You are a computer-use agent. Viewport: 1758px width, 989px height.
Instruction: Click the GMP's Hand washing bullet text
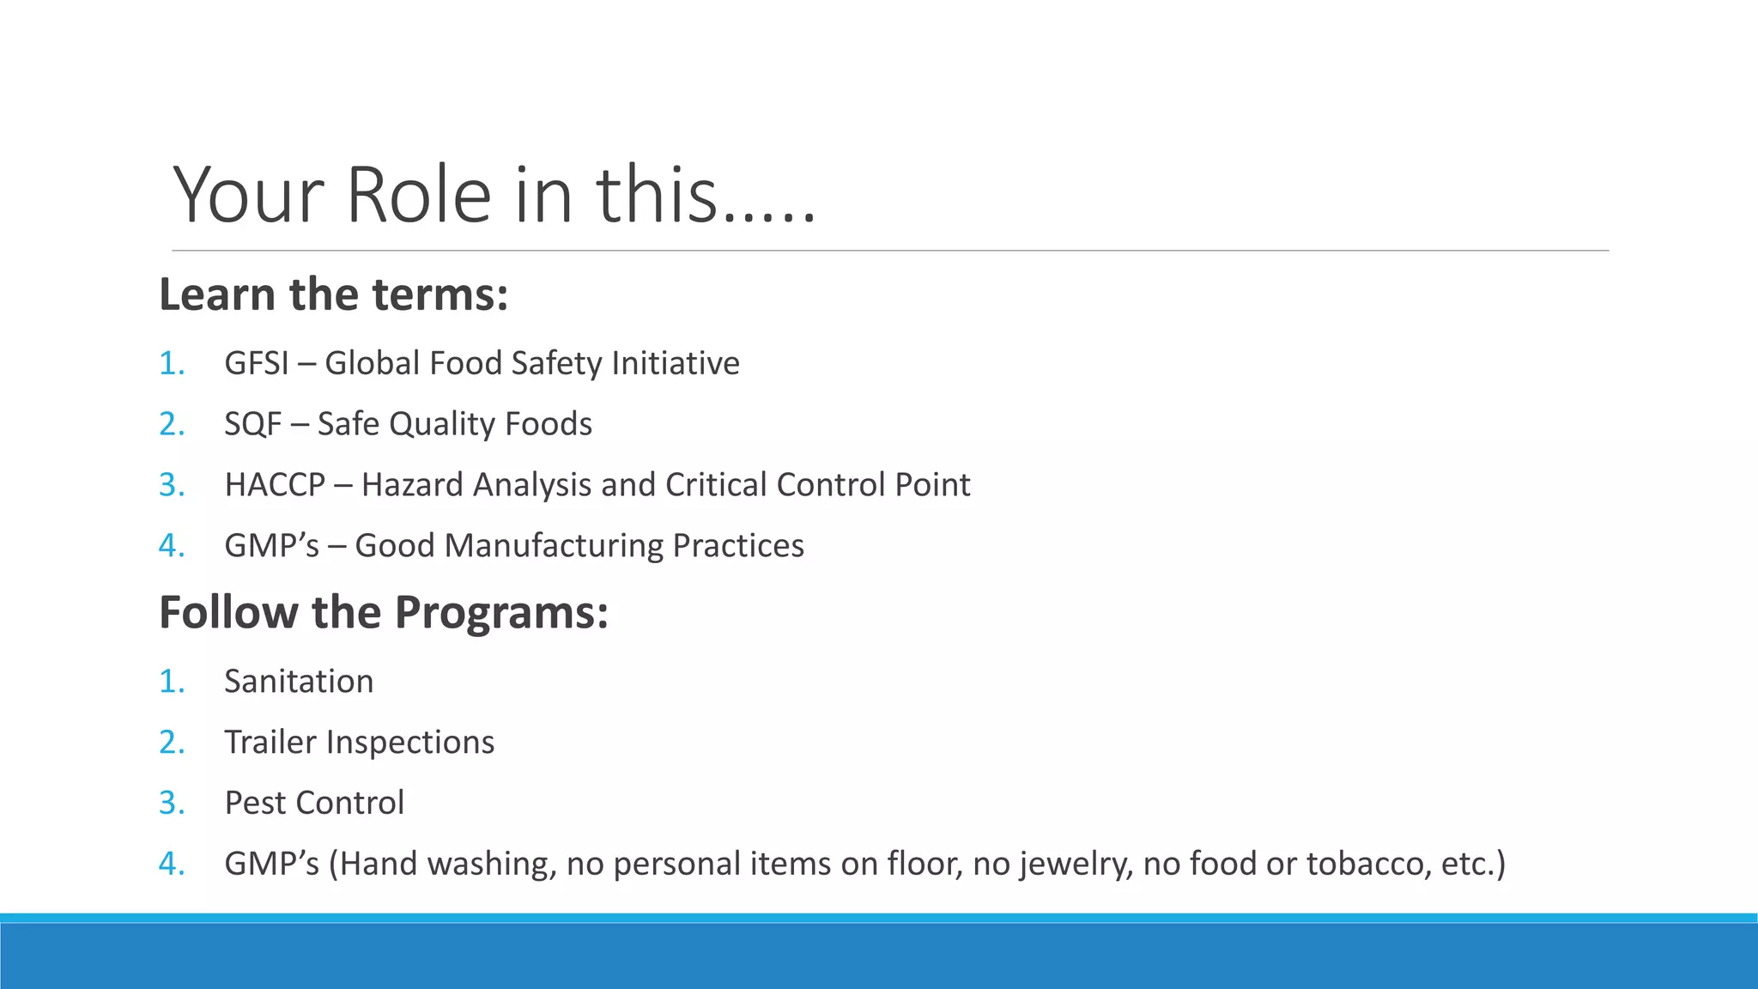[865, 864]
